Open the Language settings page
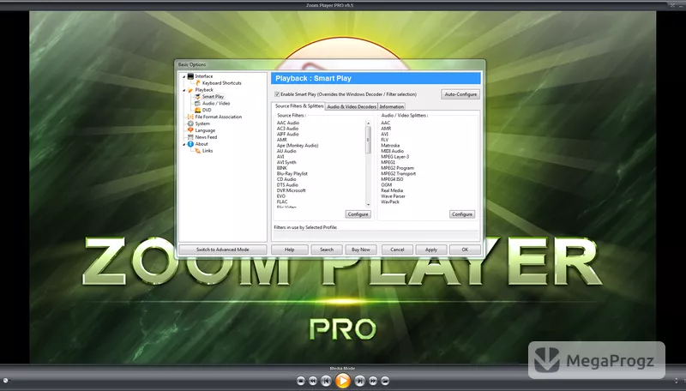 click(205, 130)
